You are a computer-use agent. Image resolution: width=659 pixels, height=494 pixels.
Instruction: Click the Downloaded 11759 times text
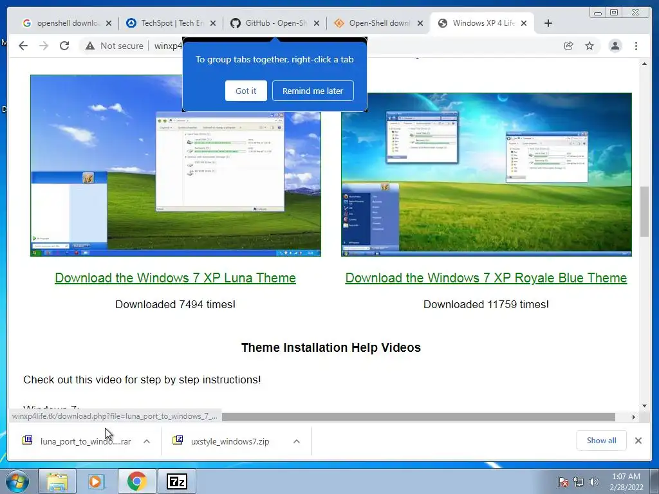[x=487, y=304]
